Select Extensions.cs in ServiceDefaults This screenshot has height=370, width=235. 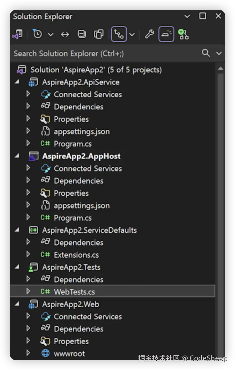pos(76,255)
